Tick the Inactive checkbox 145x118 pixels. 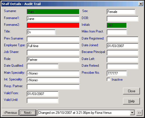(108, 80)
